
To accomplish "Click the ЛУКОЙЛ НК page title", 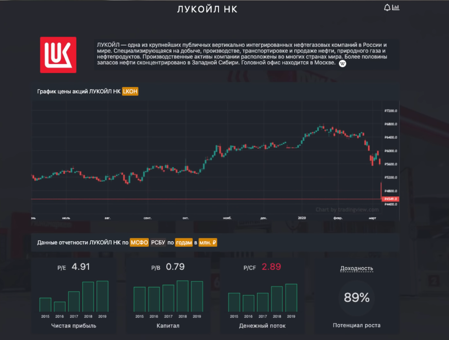I will click(x=207, y=9).
